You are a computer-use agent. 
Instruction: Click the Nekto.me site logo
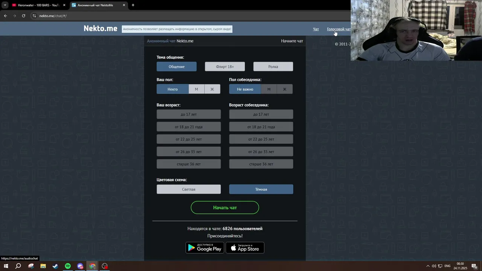(101, 28)
